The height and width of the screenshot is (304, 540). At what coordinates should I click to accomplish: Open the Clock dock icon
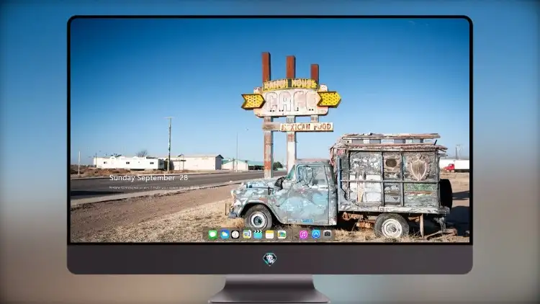235,235
